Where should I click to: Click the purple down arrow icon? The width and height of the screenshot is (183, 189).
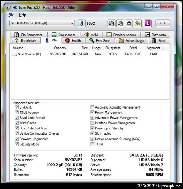(148, 23)
